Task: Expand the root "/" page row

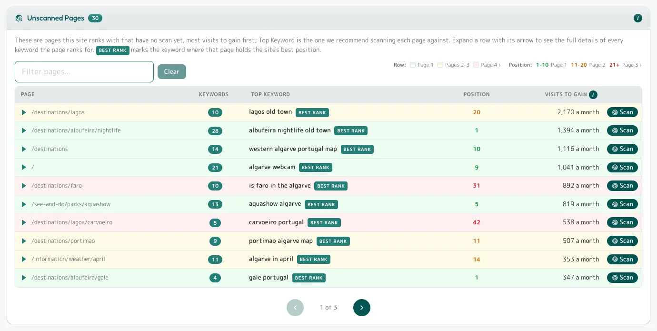Action: (24, 168)
